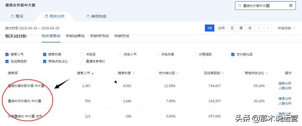Click keyword 童装女春秋款外套 中大童

26,86
